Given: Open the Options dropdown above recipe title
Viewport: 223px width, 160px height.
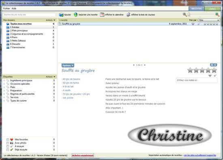Looking at the screenshot, I should point(68,65).
